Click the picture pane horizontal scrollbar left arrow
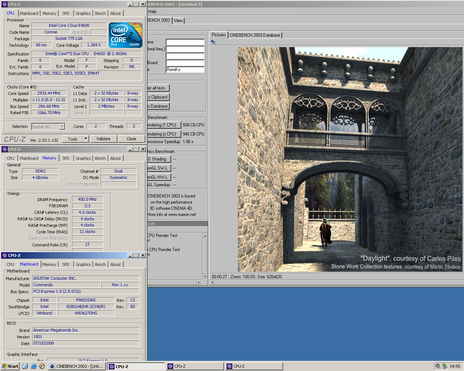Screen dimensions: 464x371 pos(212,282)
